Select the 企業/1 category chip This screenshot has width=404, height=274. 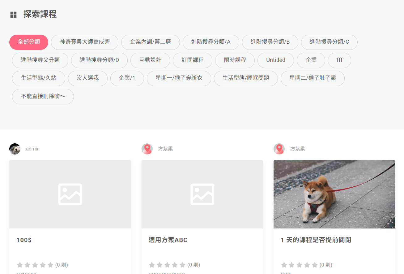pyautogui.click(x=127, y=78)
